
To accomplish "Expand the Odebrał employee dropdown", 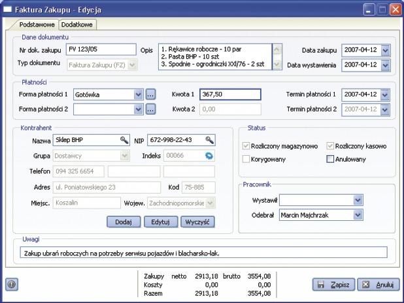I will 358,215.
